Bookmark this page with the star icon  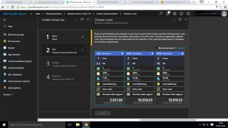tap(220, 7)
